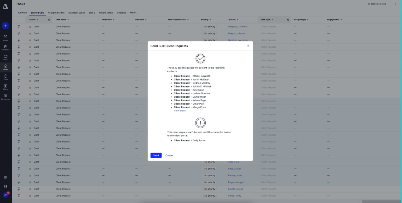This screenshot has height=203, width=402.
Task: Go to Contacts in the sidebar
Action: [5, 48]
